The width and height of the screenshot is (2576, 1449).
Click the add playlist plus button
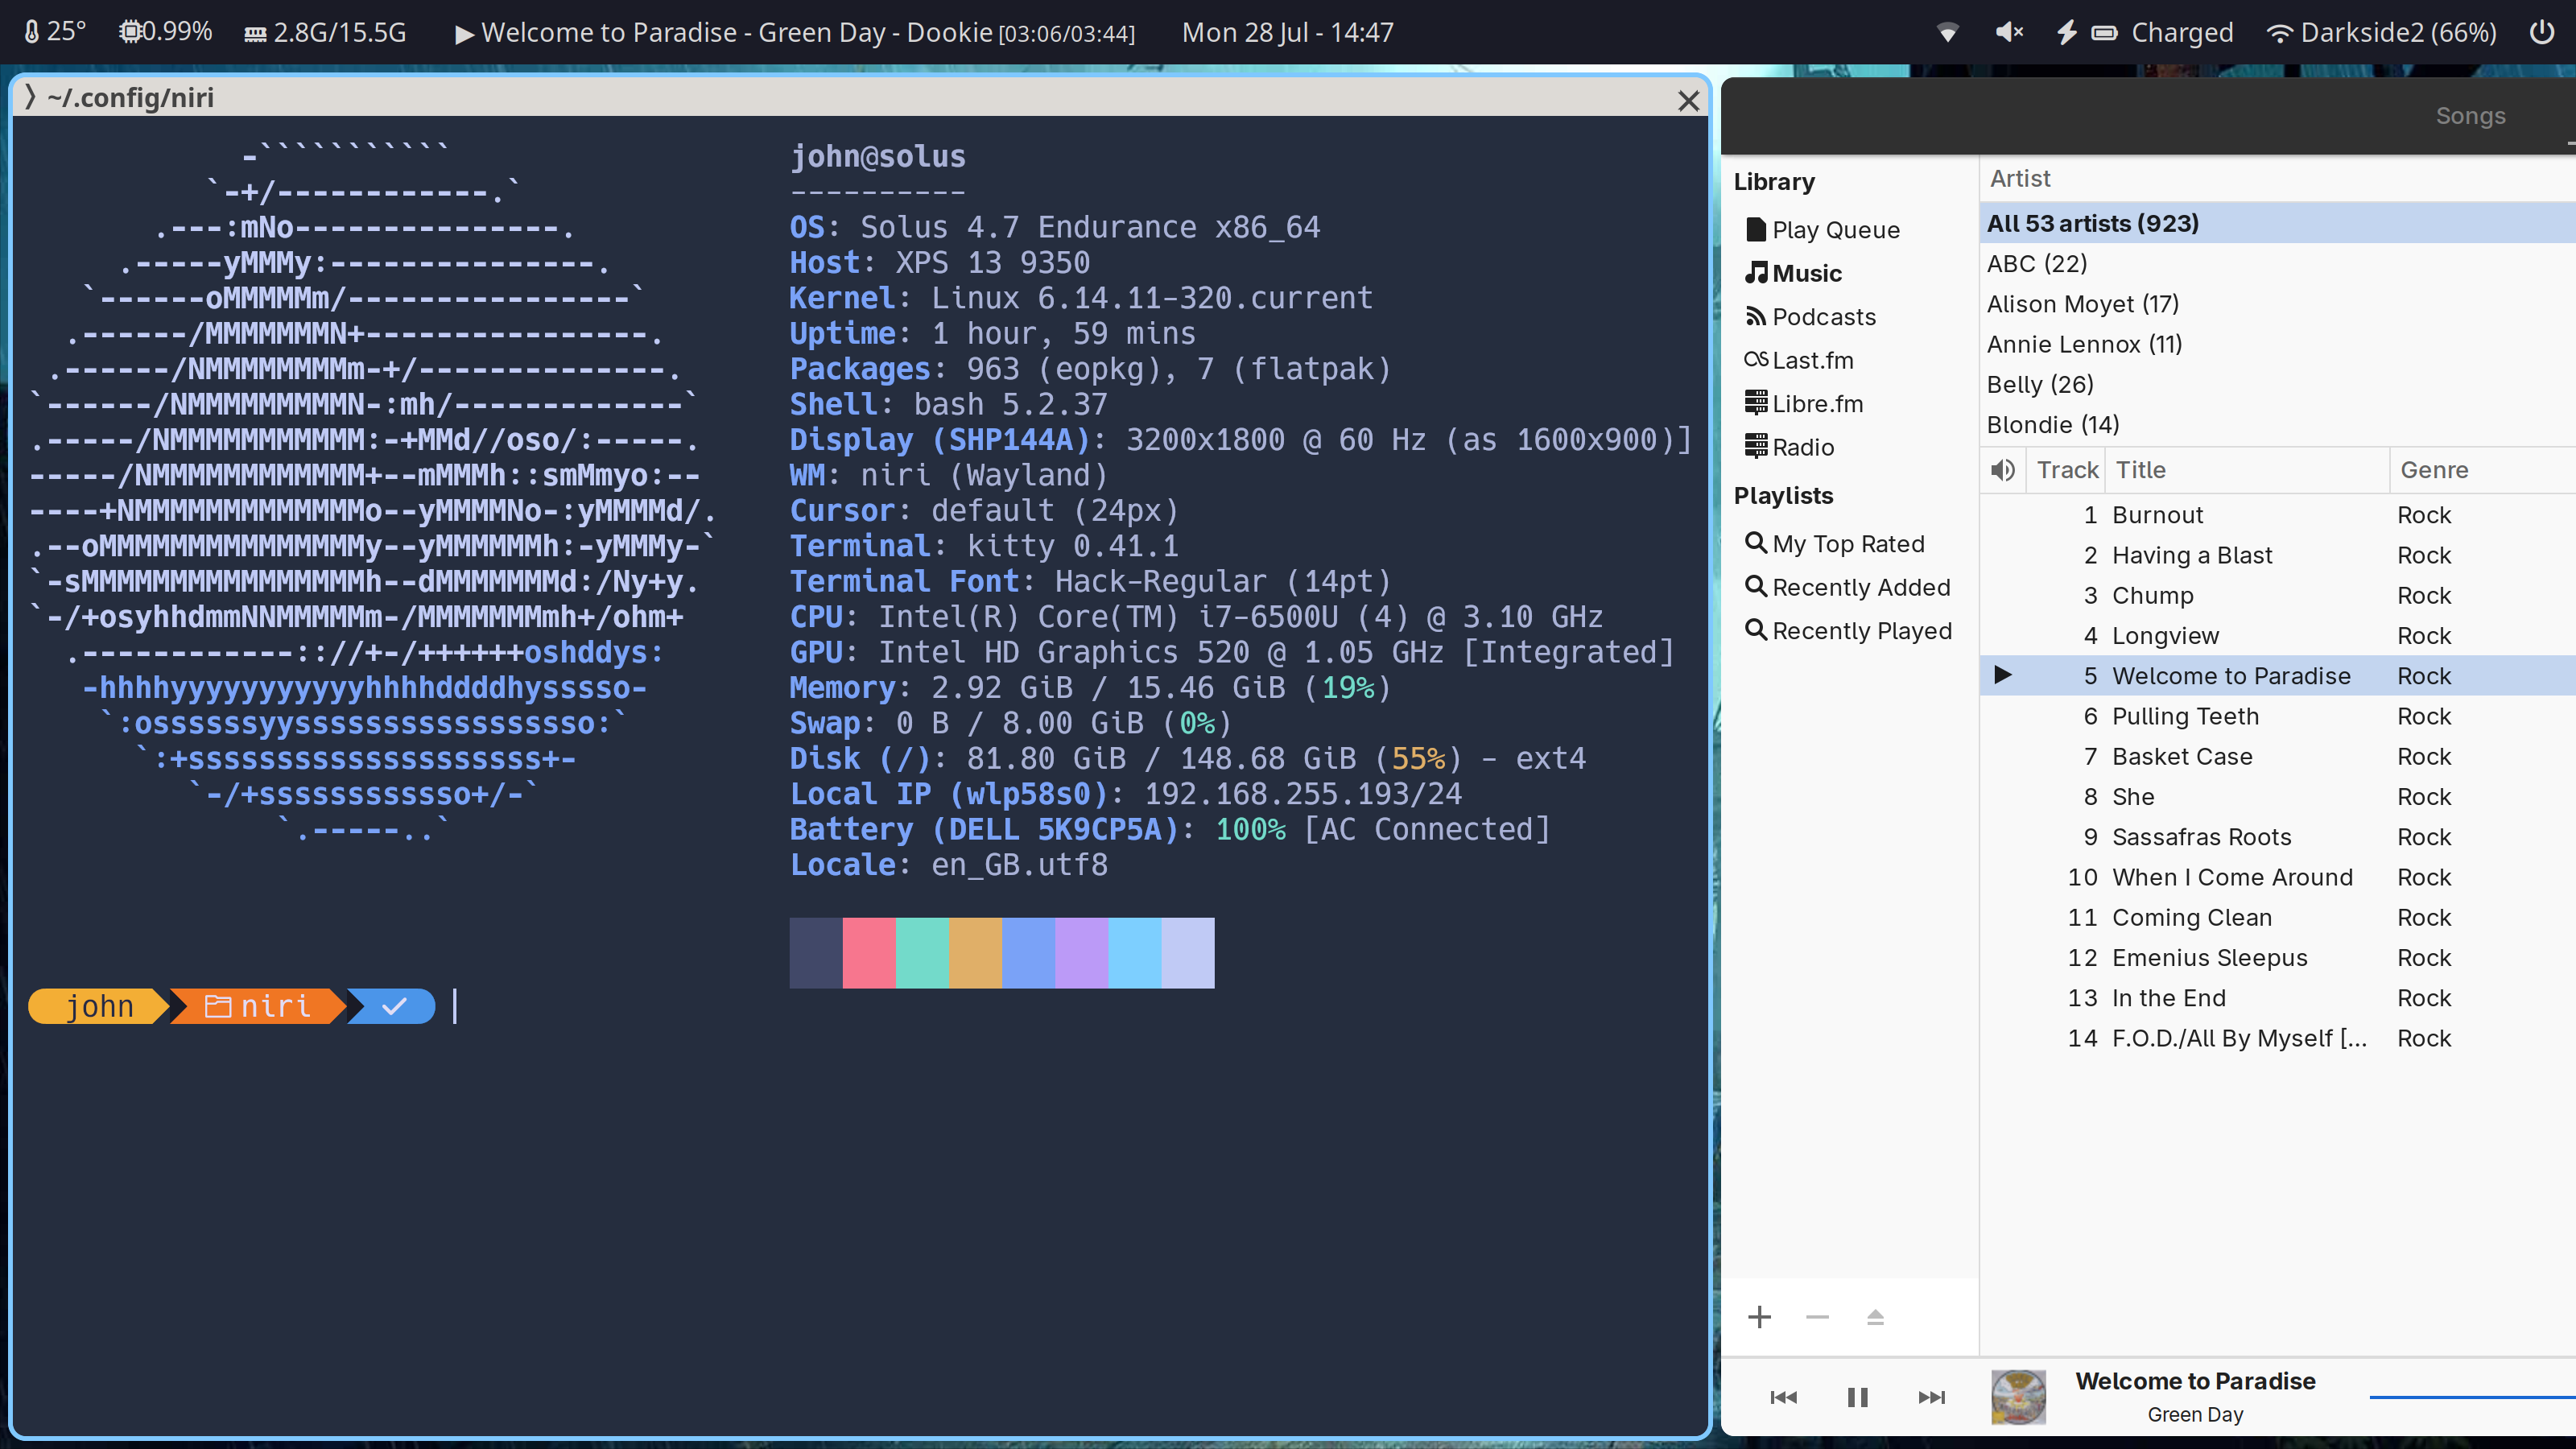[x=1759, y=1317]
